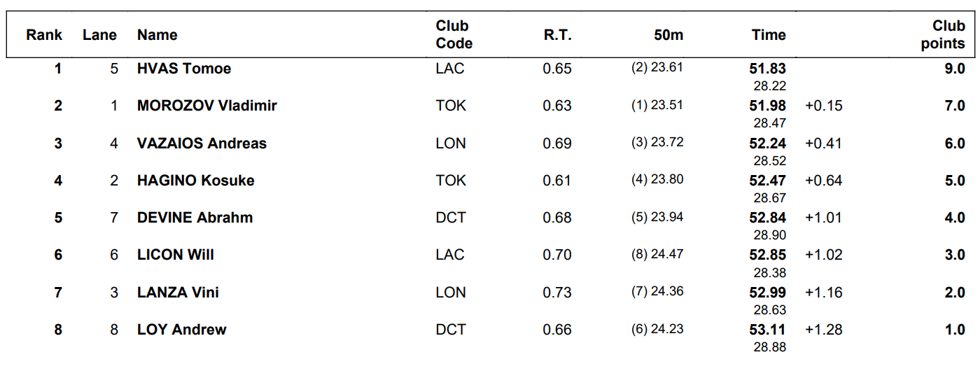Select swimmer MOROZOV Vladimir

pos(207,106)
